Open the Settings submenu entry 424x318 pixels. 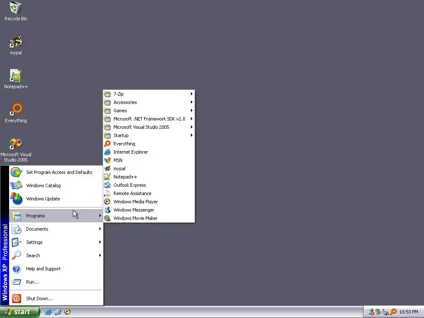coord(56,242)
